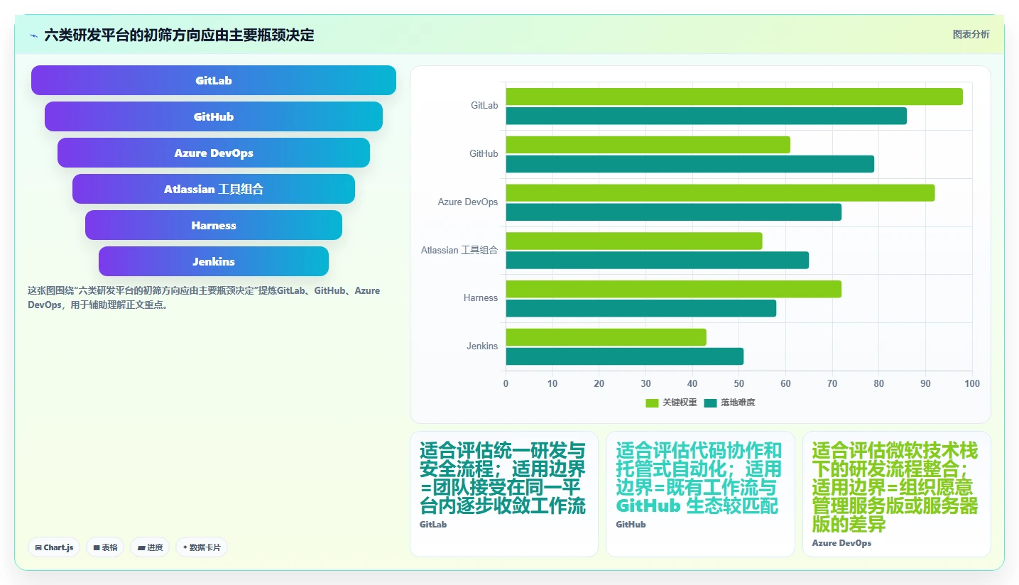Click Azure DevOps light-green 关键权重 bar

[x=720, y=192]
